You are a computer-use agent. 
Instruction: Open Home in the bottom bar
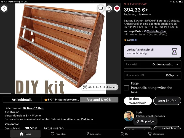[x=25, y=134]
